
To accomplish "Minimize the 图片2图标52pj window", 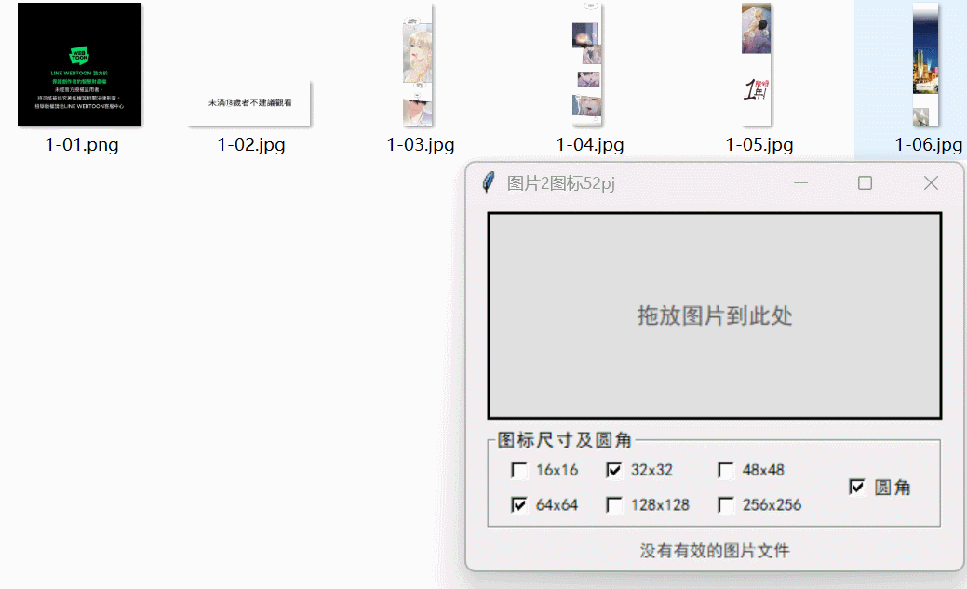I will click(x=800, y=183).
